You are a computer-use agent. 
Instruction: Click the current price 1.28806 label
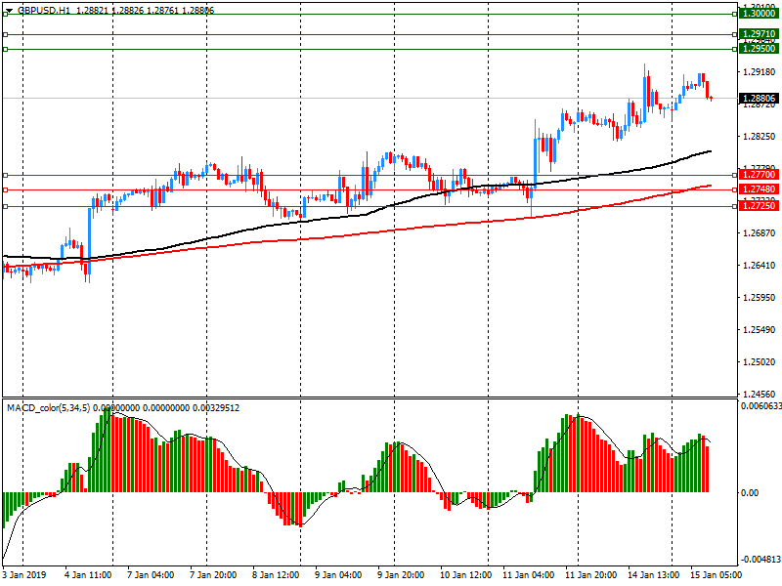[x=759, y=99]
